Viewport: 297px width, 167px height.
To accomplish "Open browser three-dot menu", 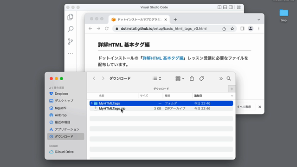I will point(259,29).
